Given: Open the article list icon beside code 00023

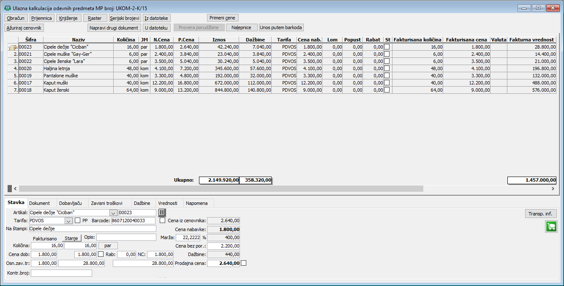Looking at the screenshot, I should coord(162,212).
